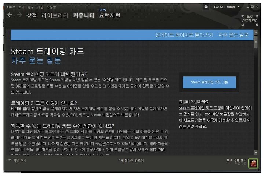Switch to the 라이브러리 tab
Screen dimensions: 264x176
55,15
